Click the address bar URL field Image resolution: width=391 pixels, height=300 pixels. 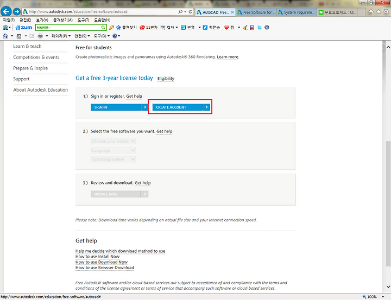click(x=100, y=12)
